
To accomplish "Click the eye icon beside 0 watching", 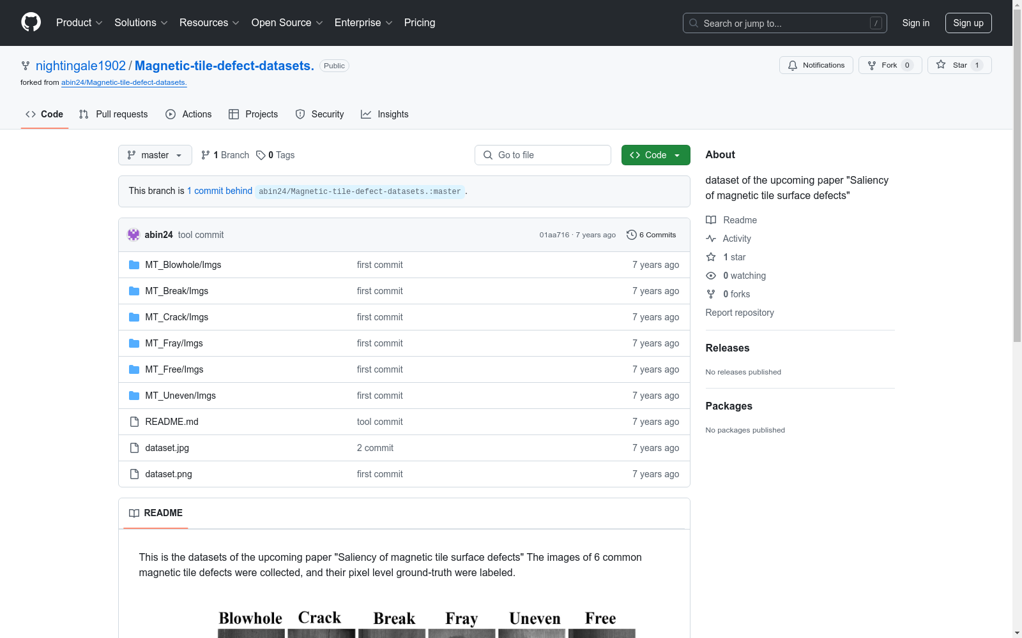I will tap(711, 276).
